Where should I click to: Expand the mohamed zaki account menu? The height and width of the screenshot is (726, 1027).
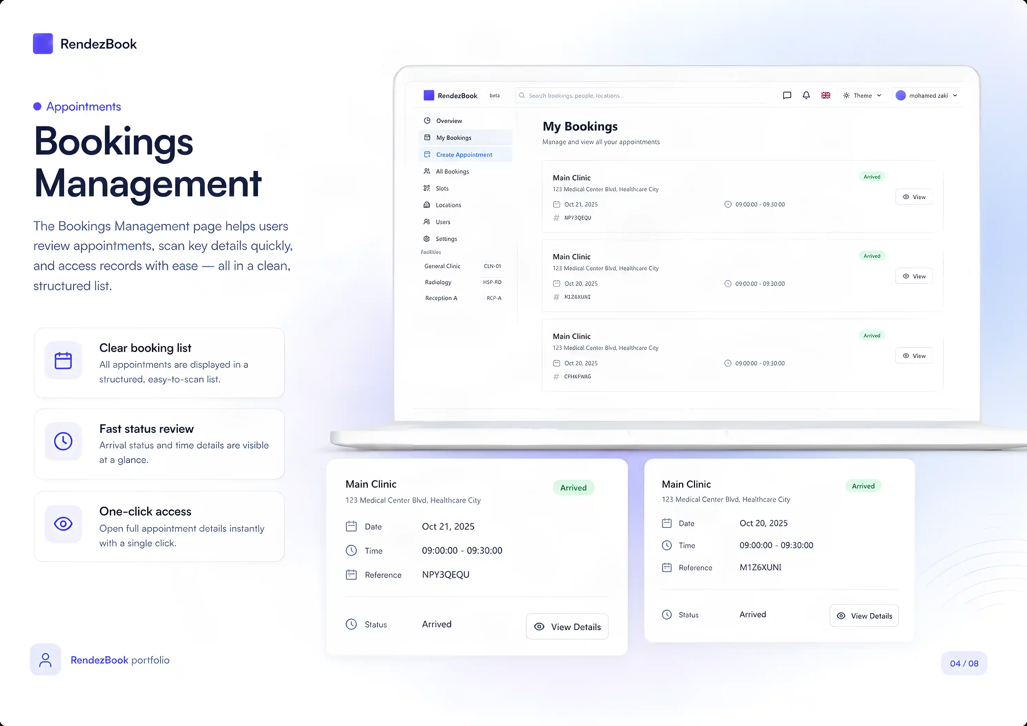coord(927,95)
